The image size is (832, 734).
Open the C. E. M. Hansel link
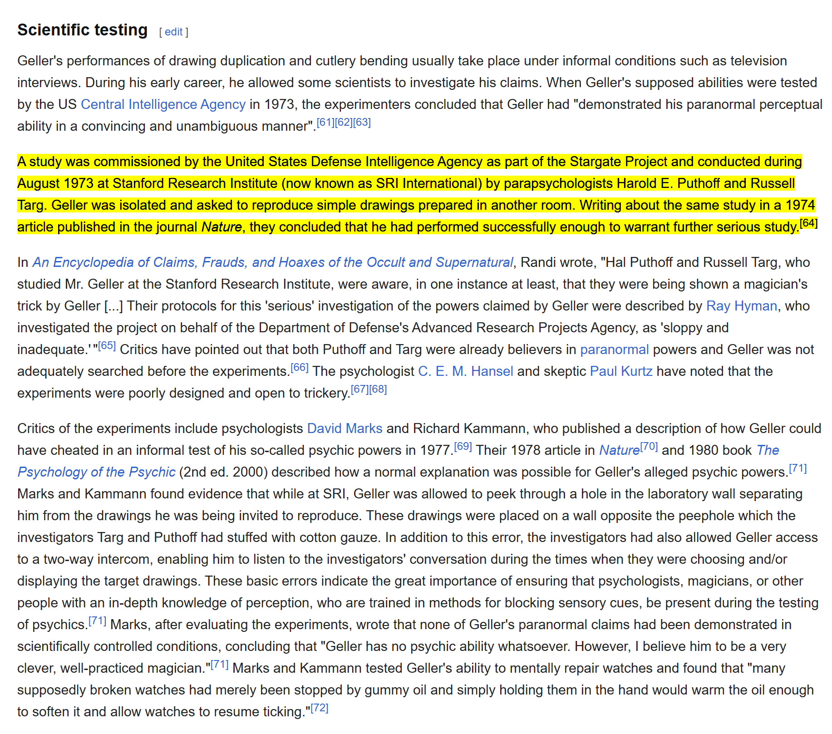pos(466,371)
